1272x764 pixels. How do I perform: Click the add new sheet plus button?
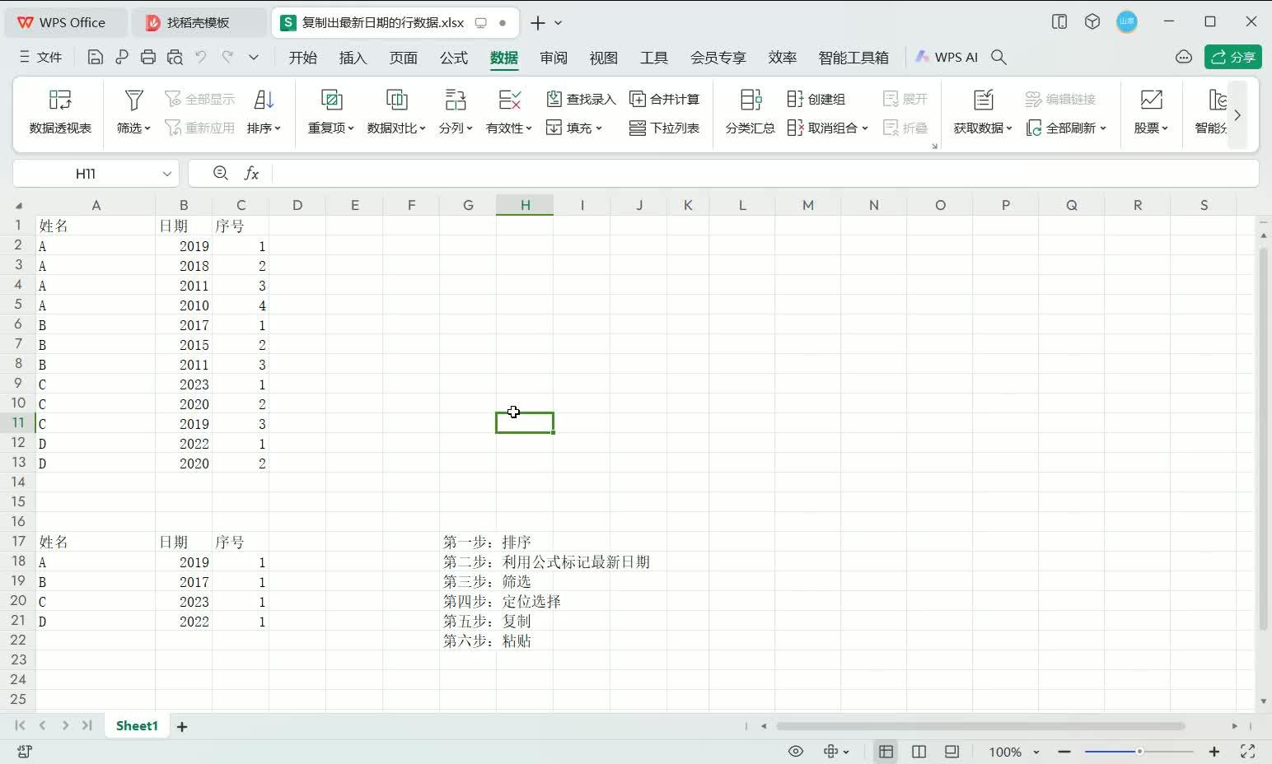(x=182, y=725)
